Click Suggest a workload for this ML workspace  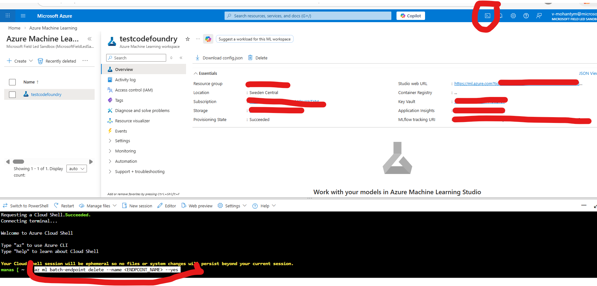[x=255, y=39]
